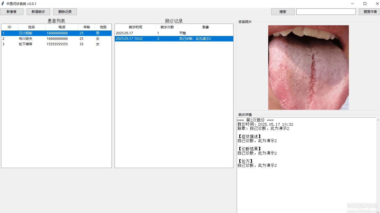Click the 删除记录 button
The width and height of the screenshot is (380, 213).
(65, 12)
